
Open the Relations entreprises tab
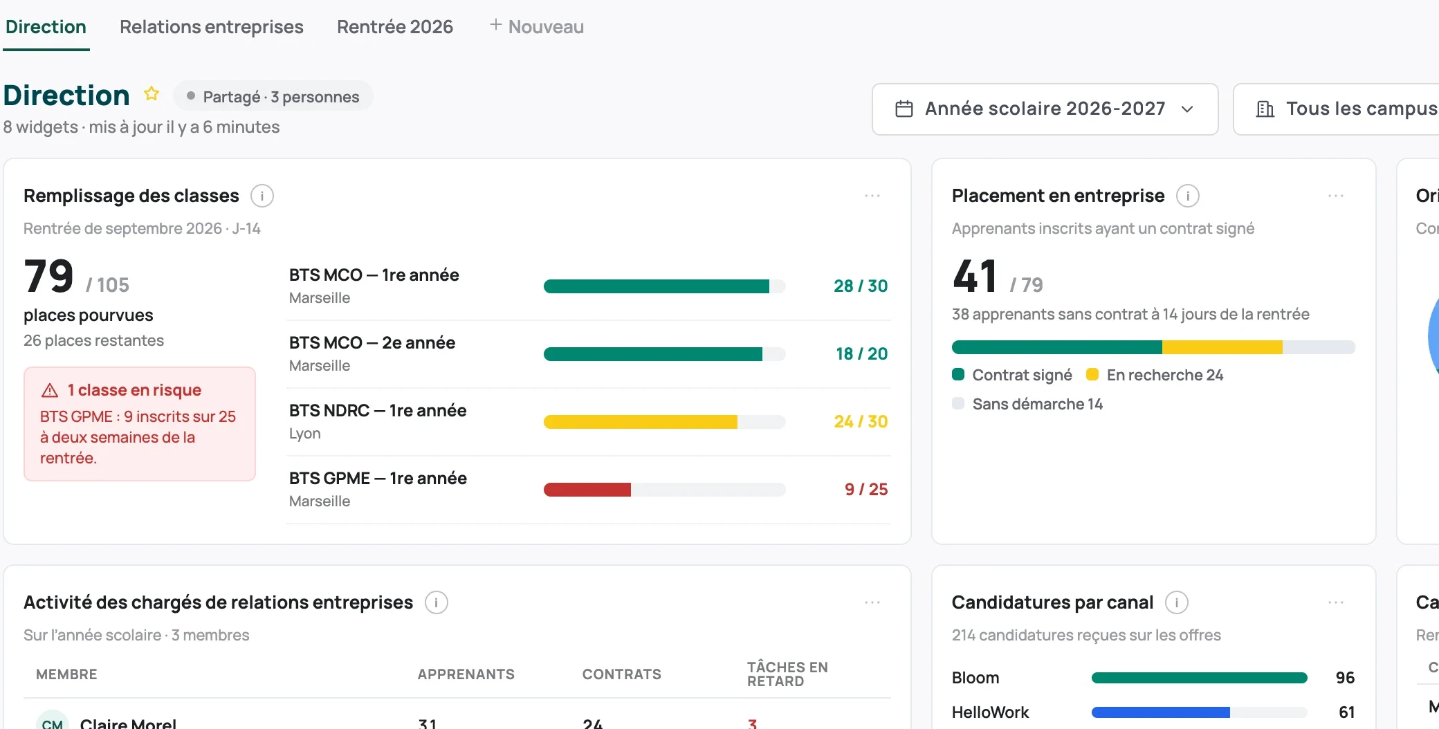(212, 27)
